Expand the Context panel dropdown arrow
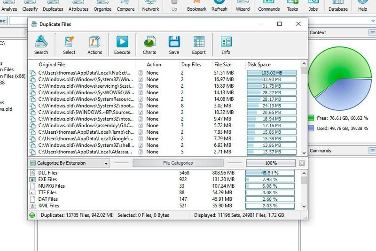The width and height of the screenshot is (376, 251). [372, 32]
